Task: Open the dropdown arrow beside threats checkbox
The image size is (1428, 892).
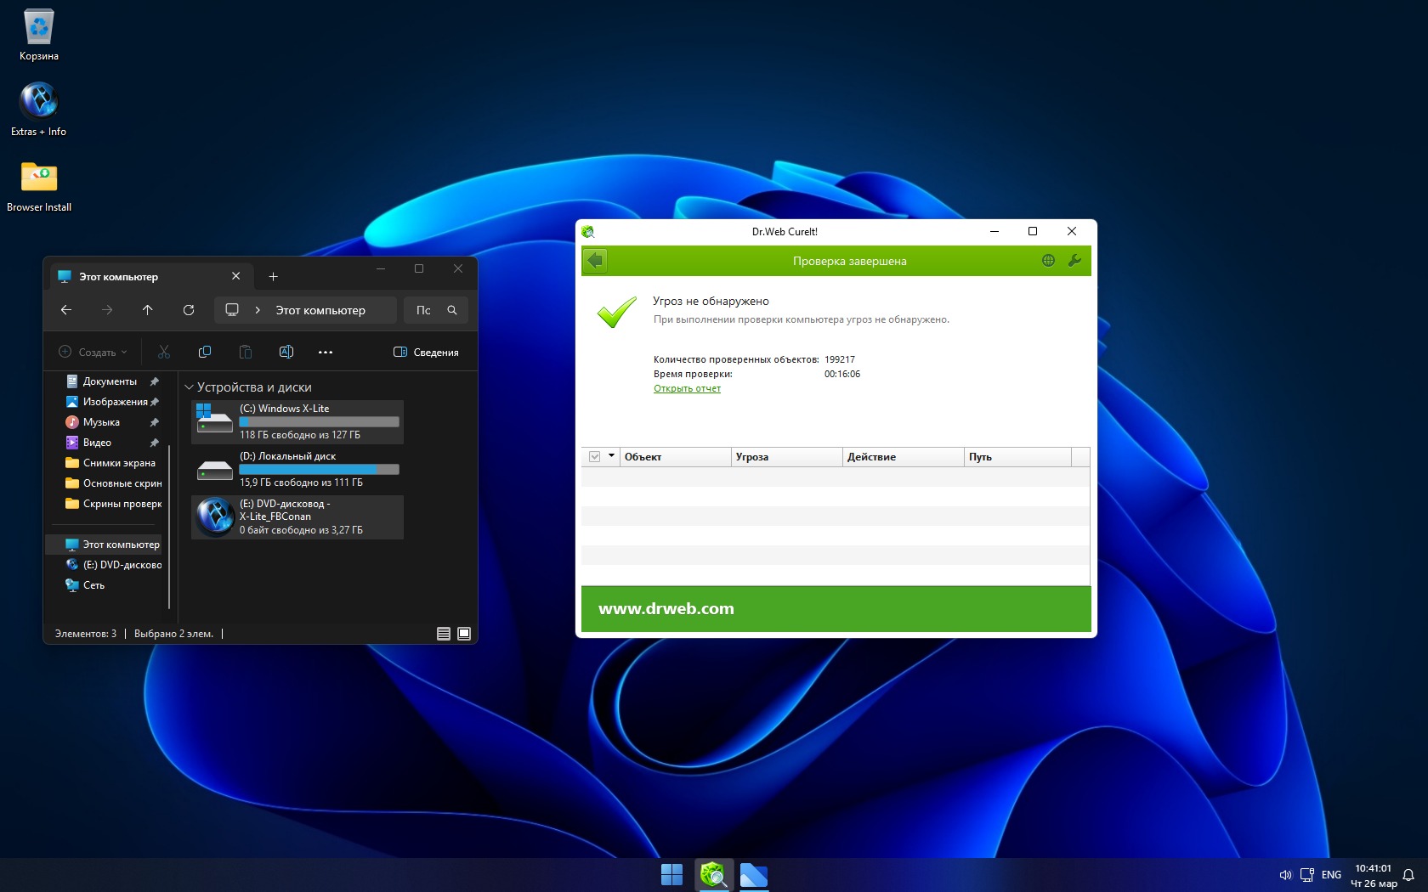Action: [611, 456]
